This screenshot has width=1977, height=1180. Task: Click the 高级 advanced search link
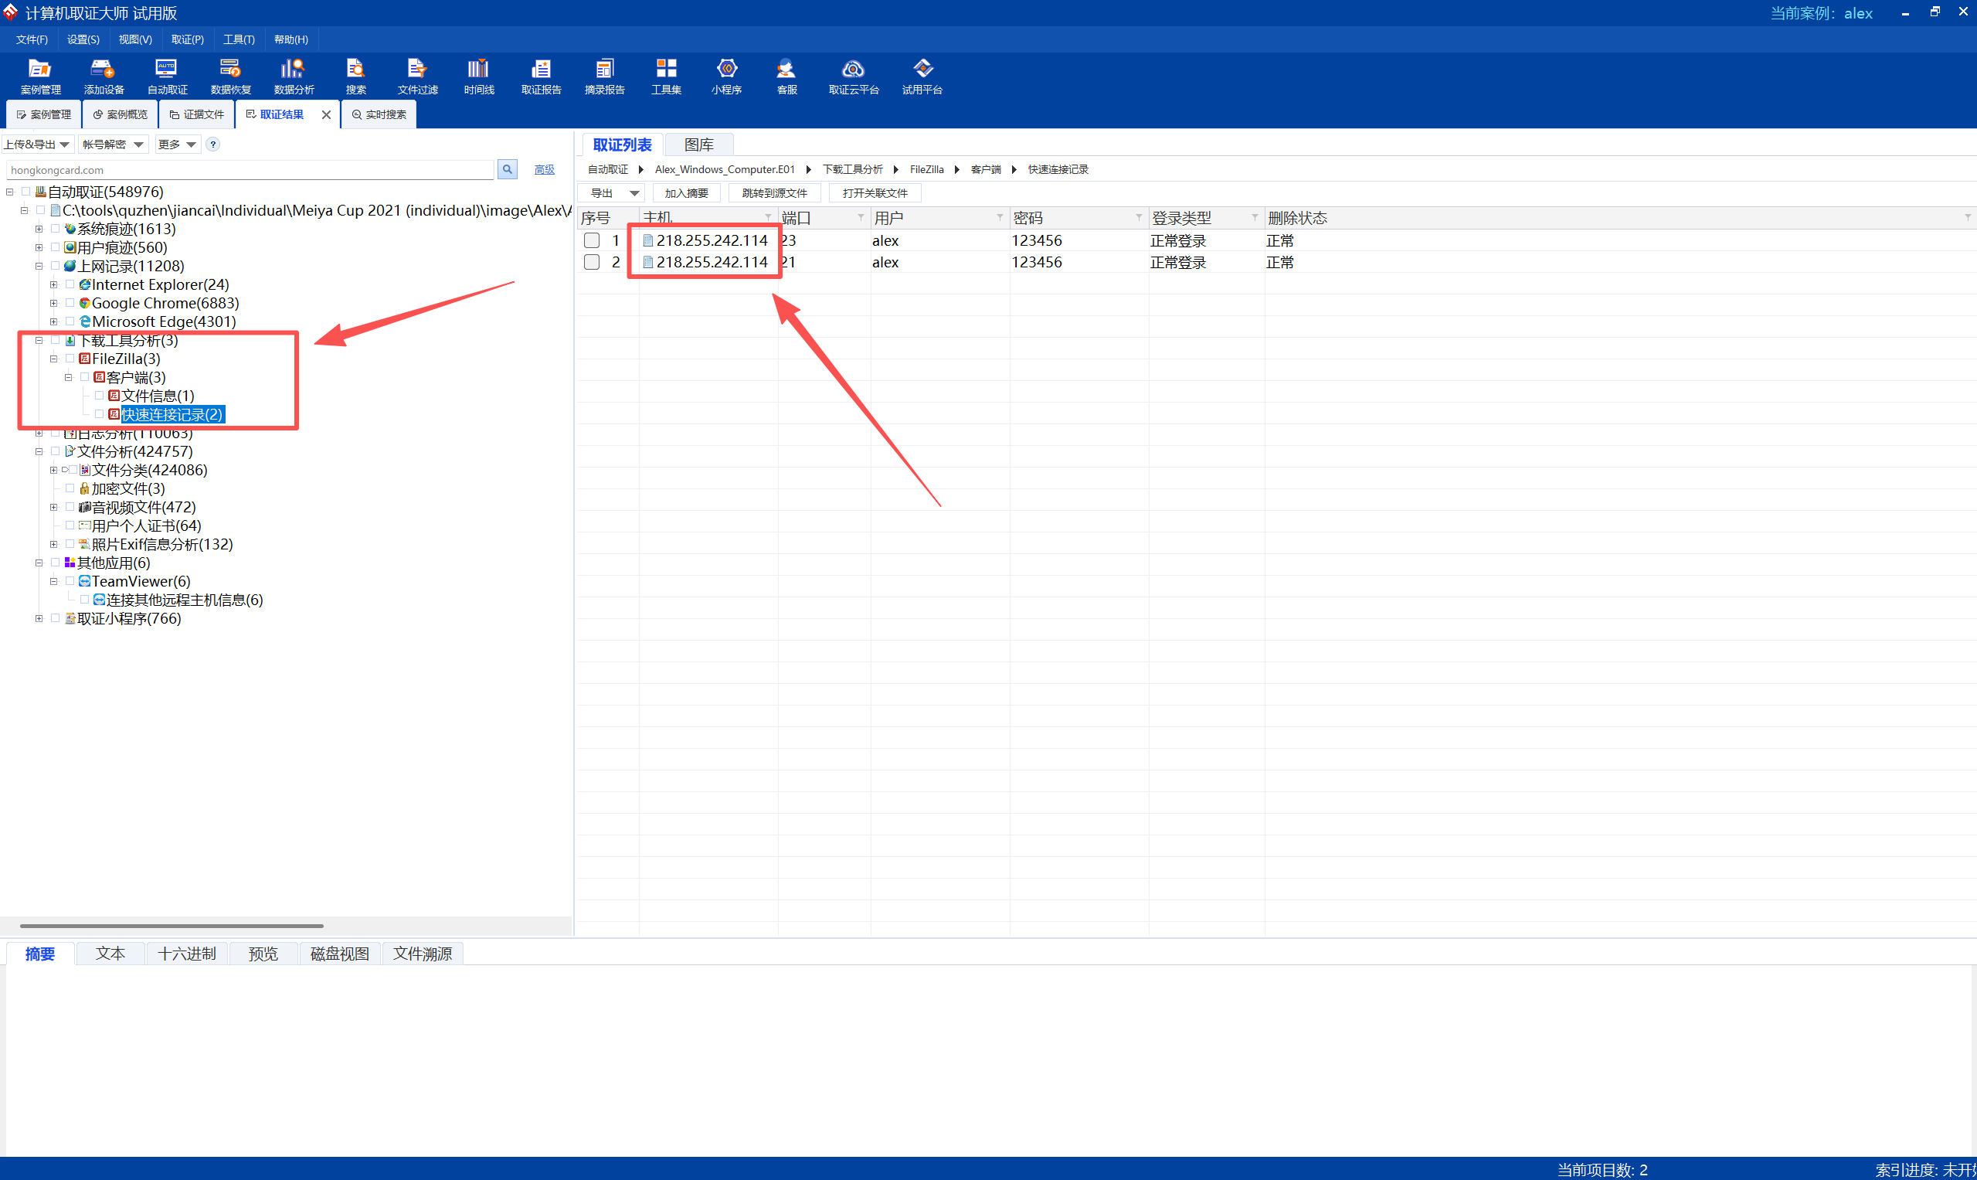click(x=545, y=169)
